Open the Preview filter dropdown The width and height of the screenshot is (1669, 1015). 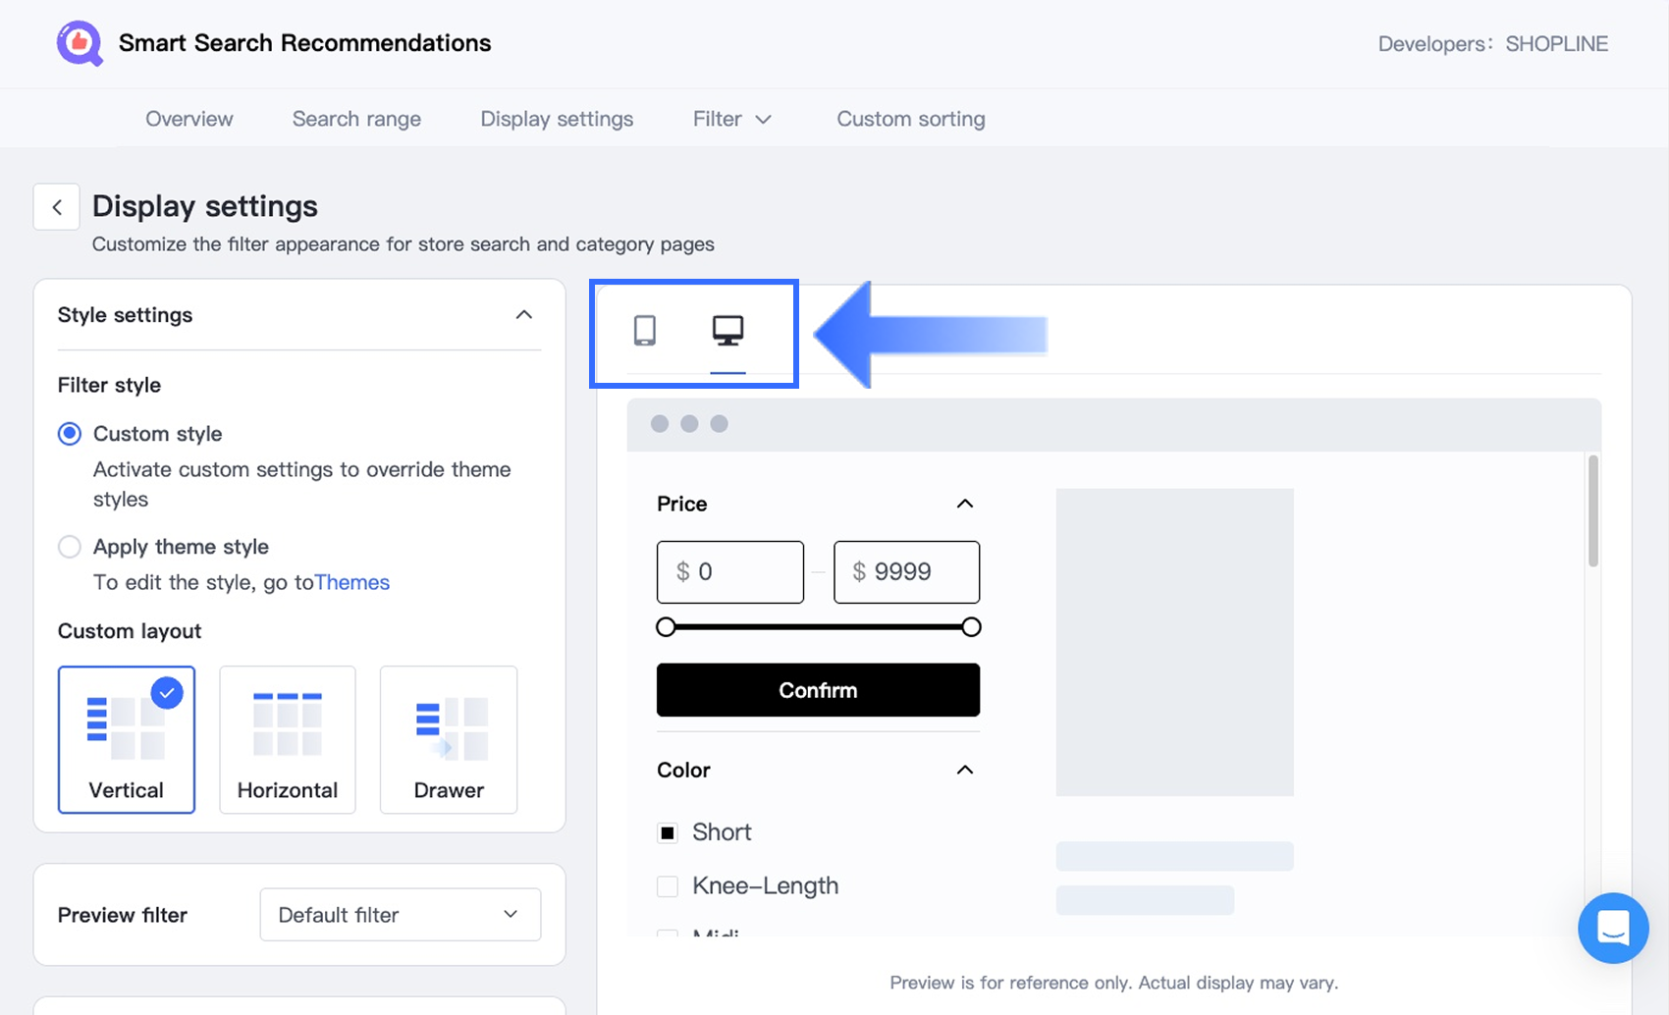[x=400, y=915]
